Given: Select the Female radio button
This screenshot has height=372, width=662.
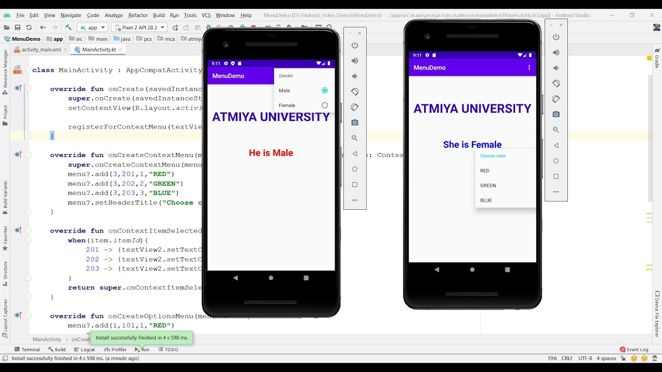Looking at the screenshot, I should [x=325, y=105].
